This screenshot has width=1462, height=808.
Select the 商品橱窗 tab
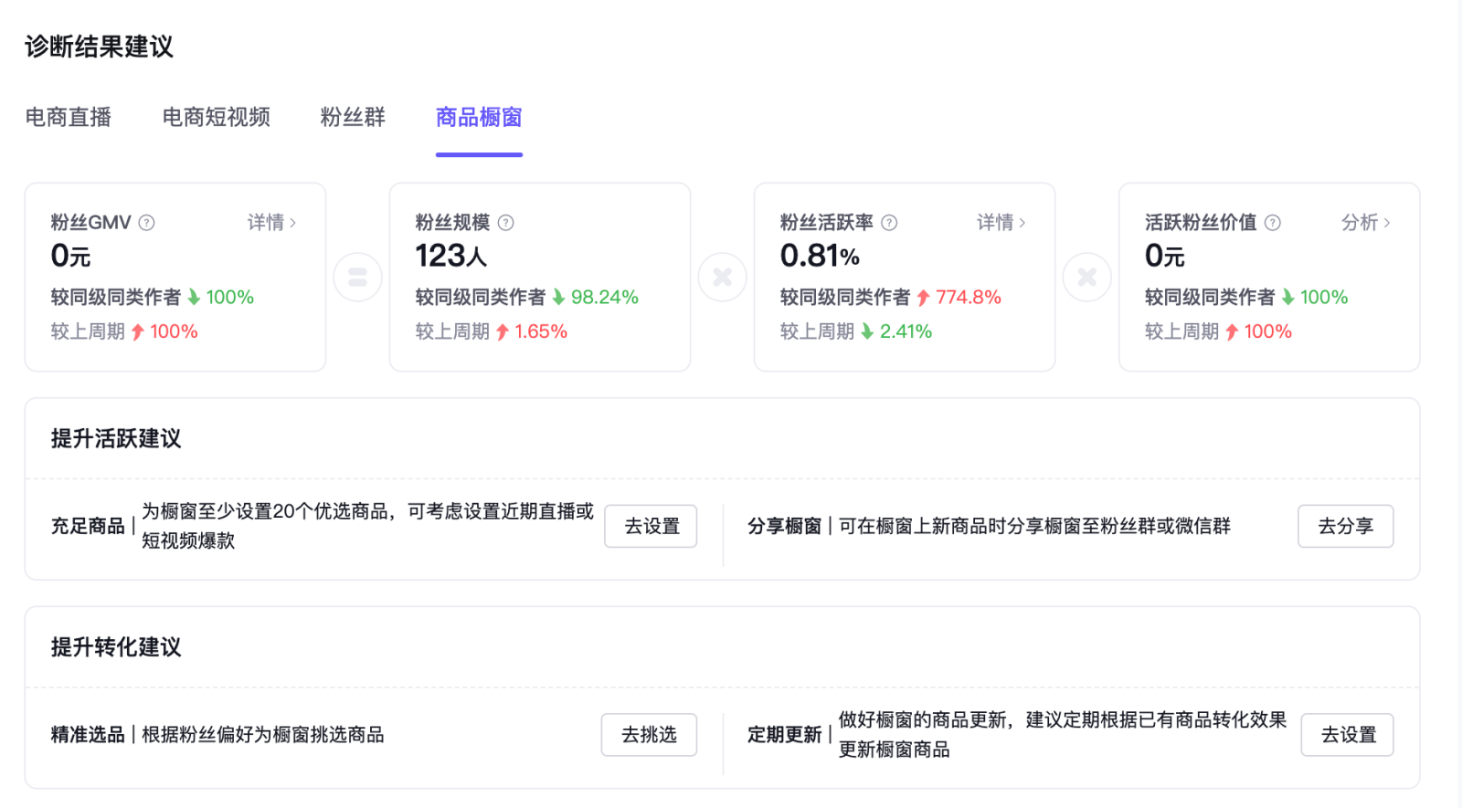(479, 118)
